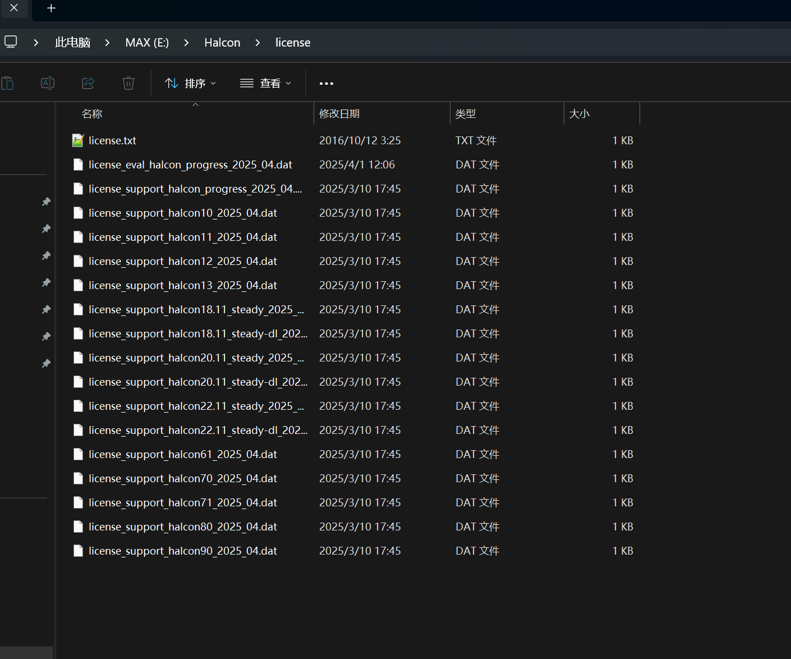This screenshot has width=791, height=659.
Task: Expand chevron before 此电脑 in breadcrumb
Action: pos(36,43)
